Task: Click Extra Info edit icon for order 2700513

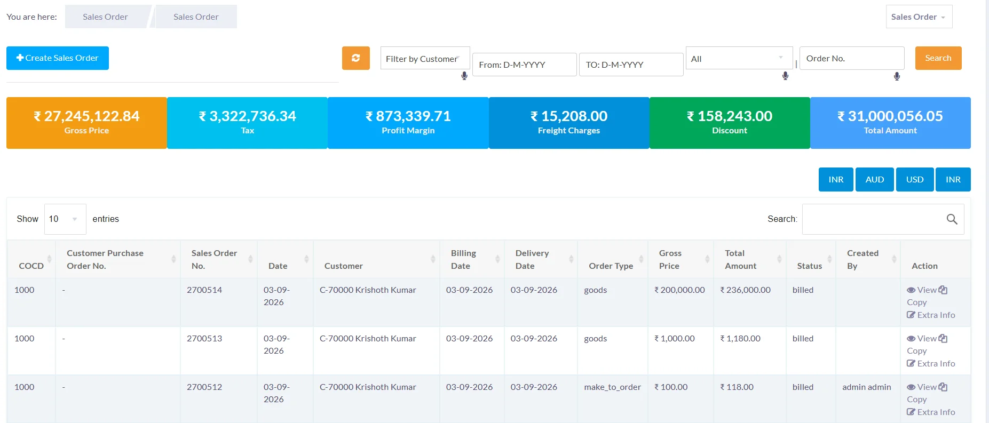Action: [911, 364]
